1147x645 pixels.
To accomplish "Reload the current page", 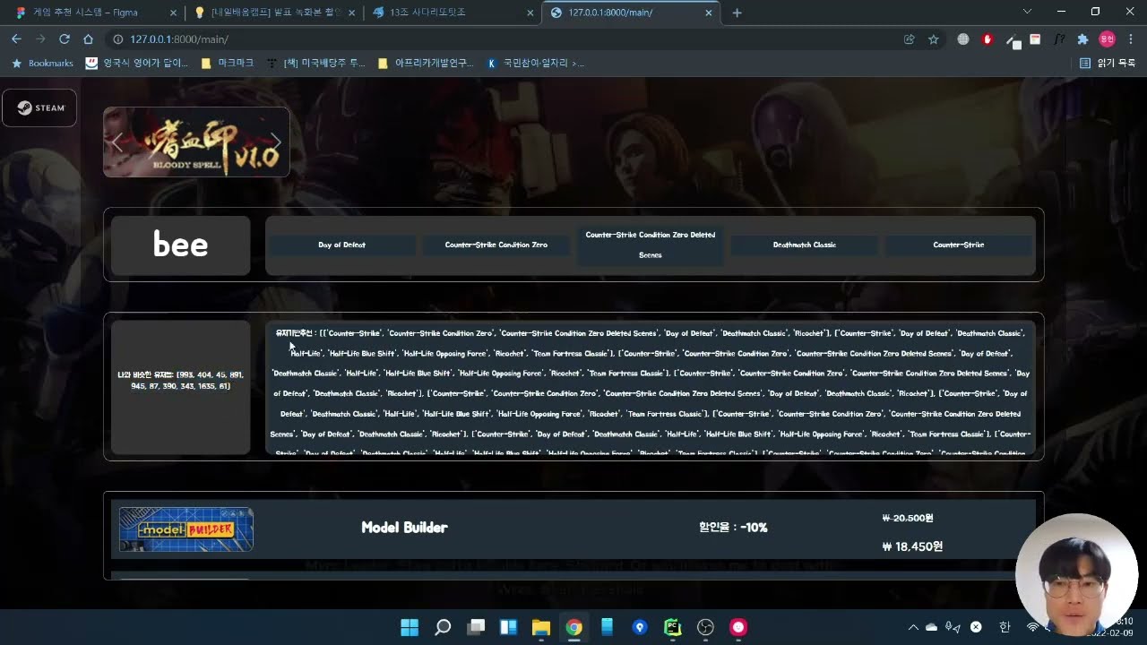I will point(65,39).
